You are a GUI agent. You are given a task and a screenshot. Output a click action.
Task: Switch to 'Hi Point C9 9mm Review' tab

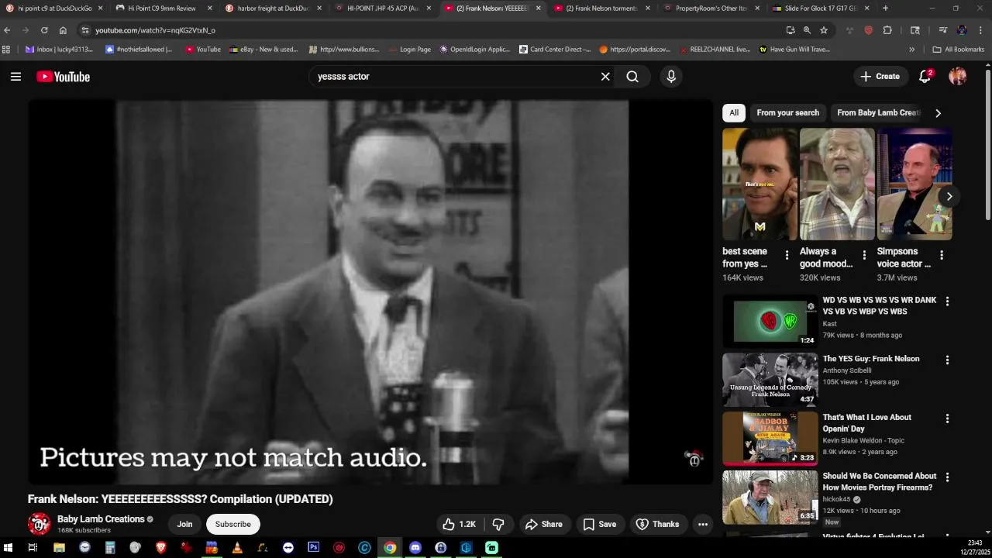[x=161, y=9]
